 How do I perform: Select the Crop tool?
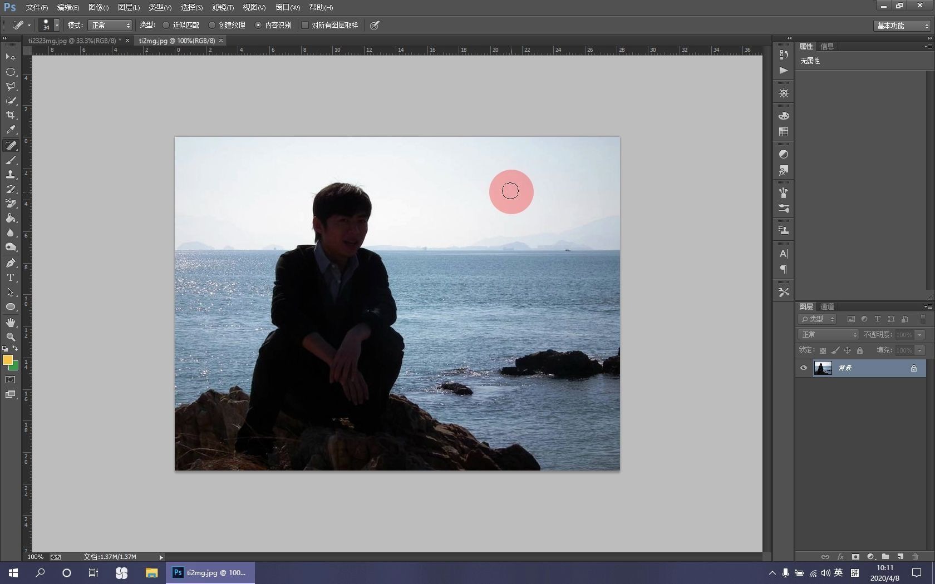pos(10,115)
